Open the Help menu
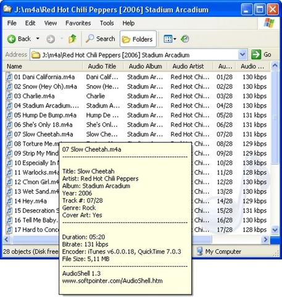Viewport: 282px width, 297px height. [128, 23]
